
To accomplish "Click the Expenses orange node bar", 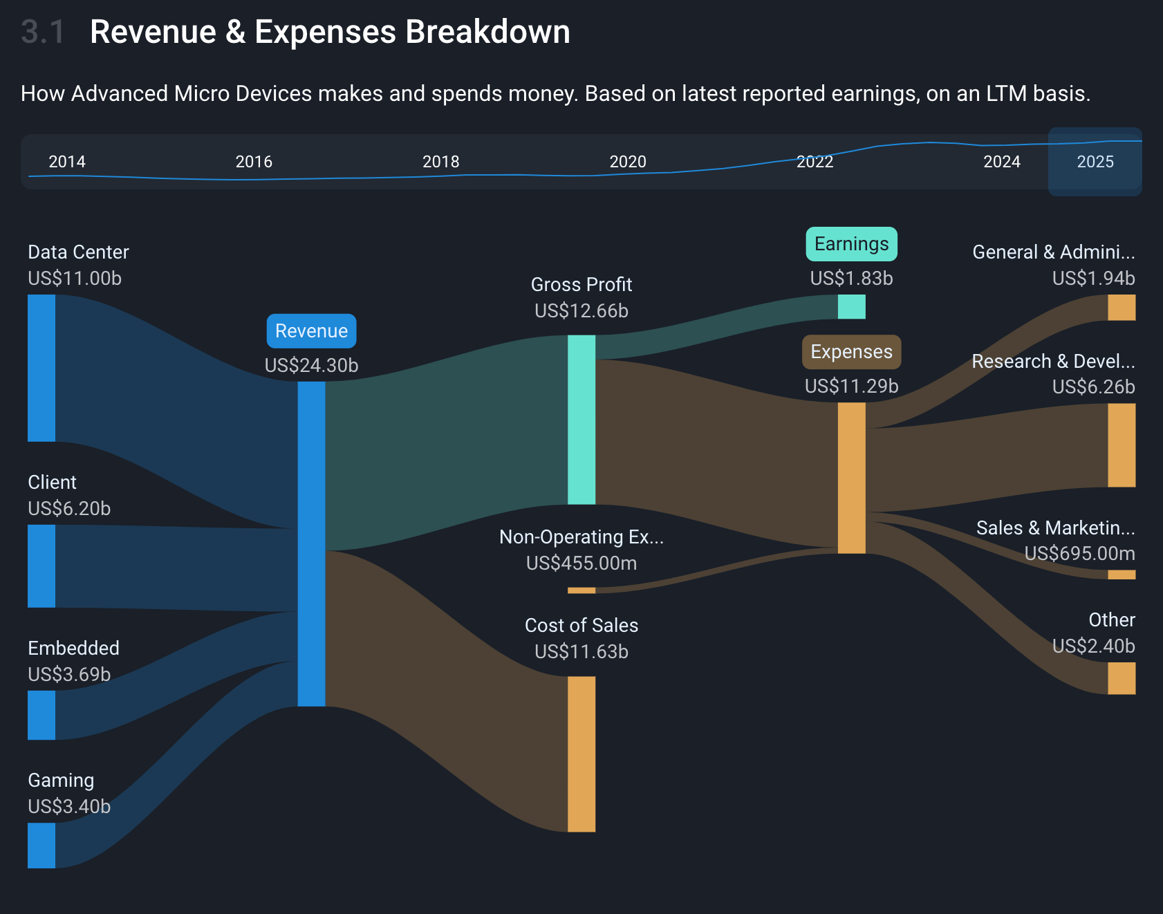I will coord(852,478).
